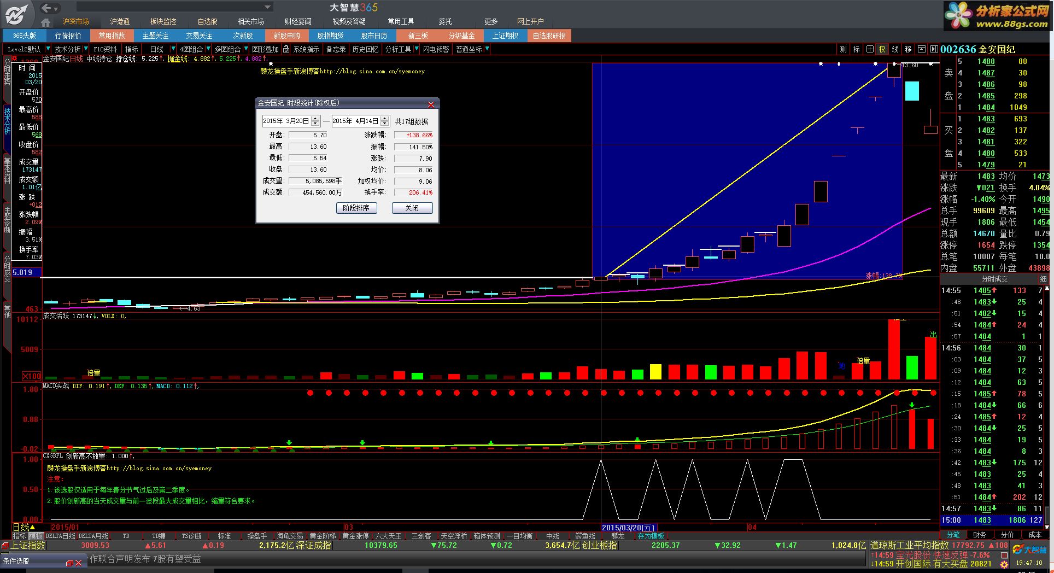Toggle the grid crosshair chart icon

[x=869, y=49]
